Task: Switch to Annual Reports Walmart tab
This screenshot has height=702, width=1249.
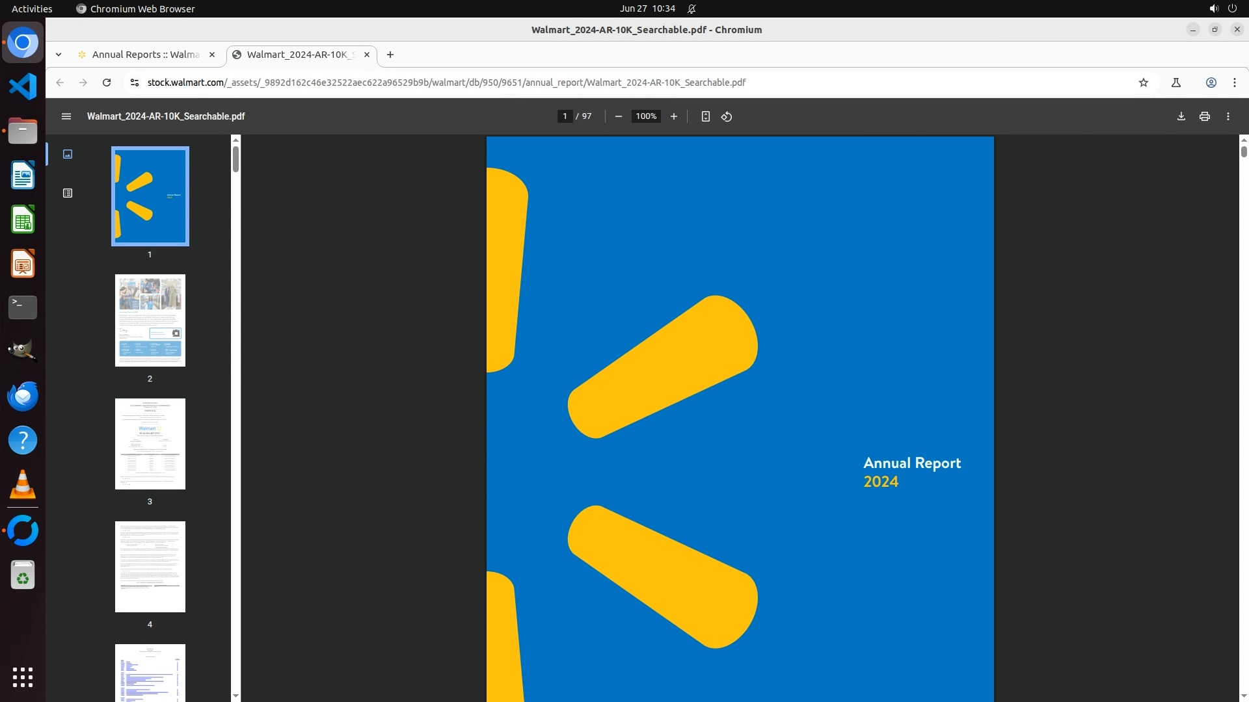Action: (146, 55)
